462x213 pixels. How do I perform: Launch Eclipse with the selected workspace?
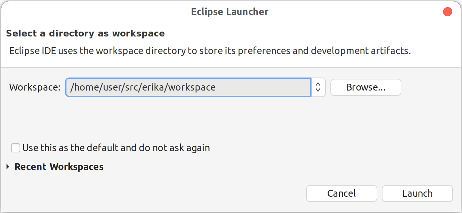417,193
